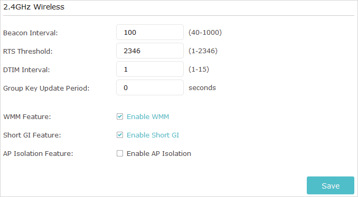Click the 'Enable Short GI' label text
The image size is (358, 197).
153,135
